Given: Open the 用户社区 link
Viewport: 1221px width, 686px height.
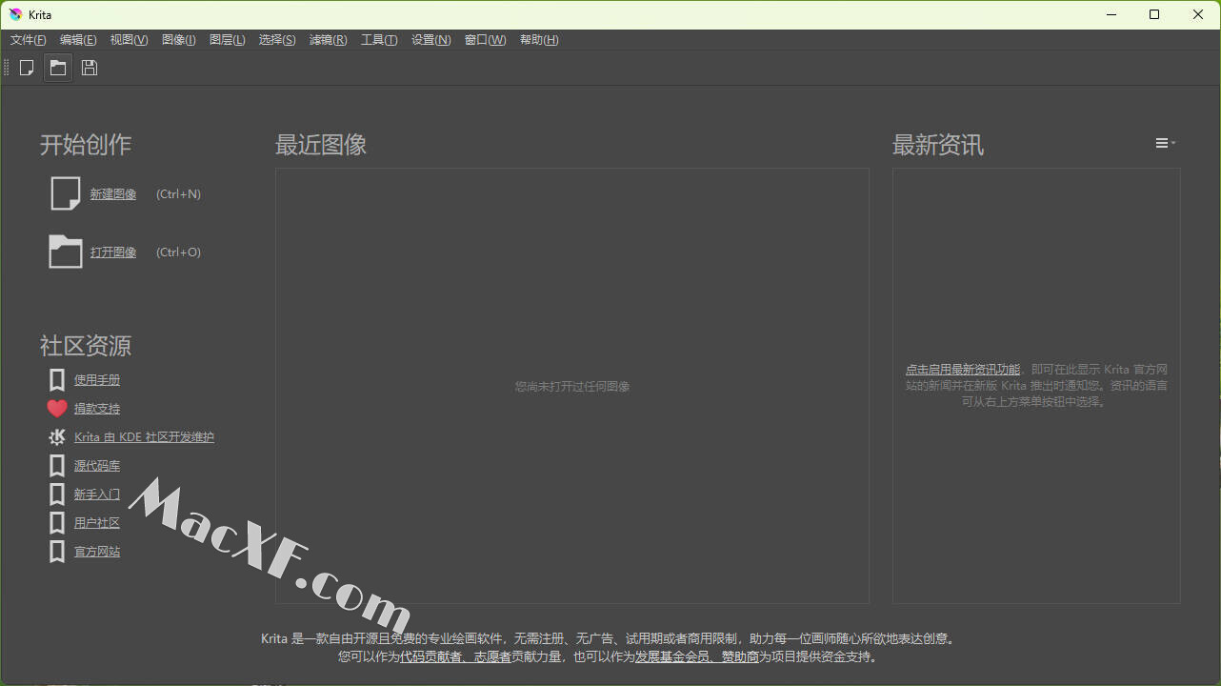Looking at the screenshot, I should [97, 523].
